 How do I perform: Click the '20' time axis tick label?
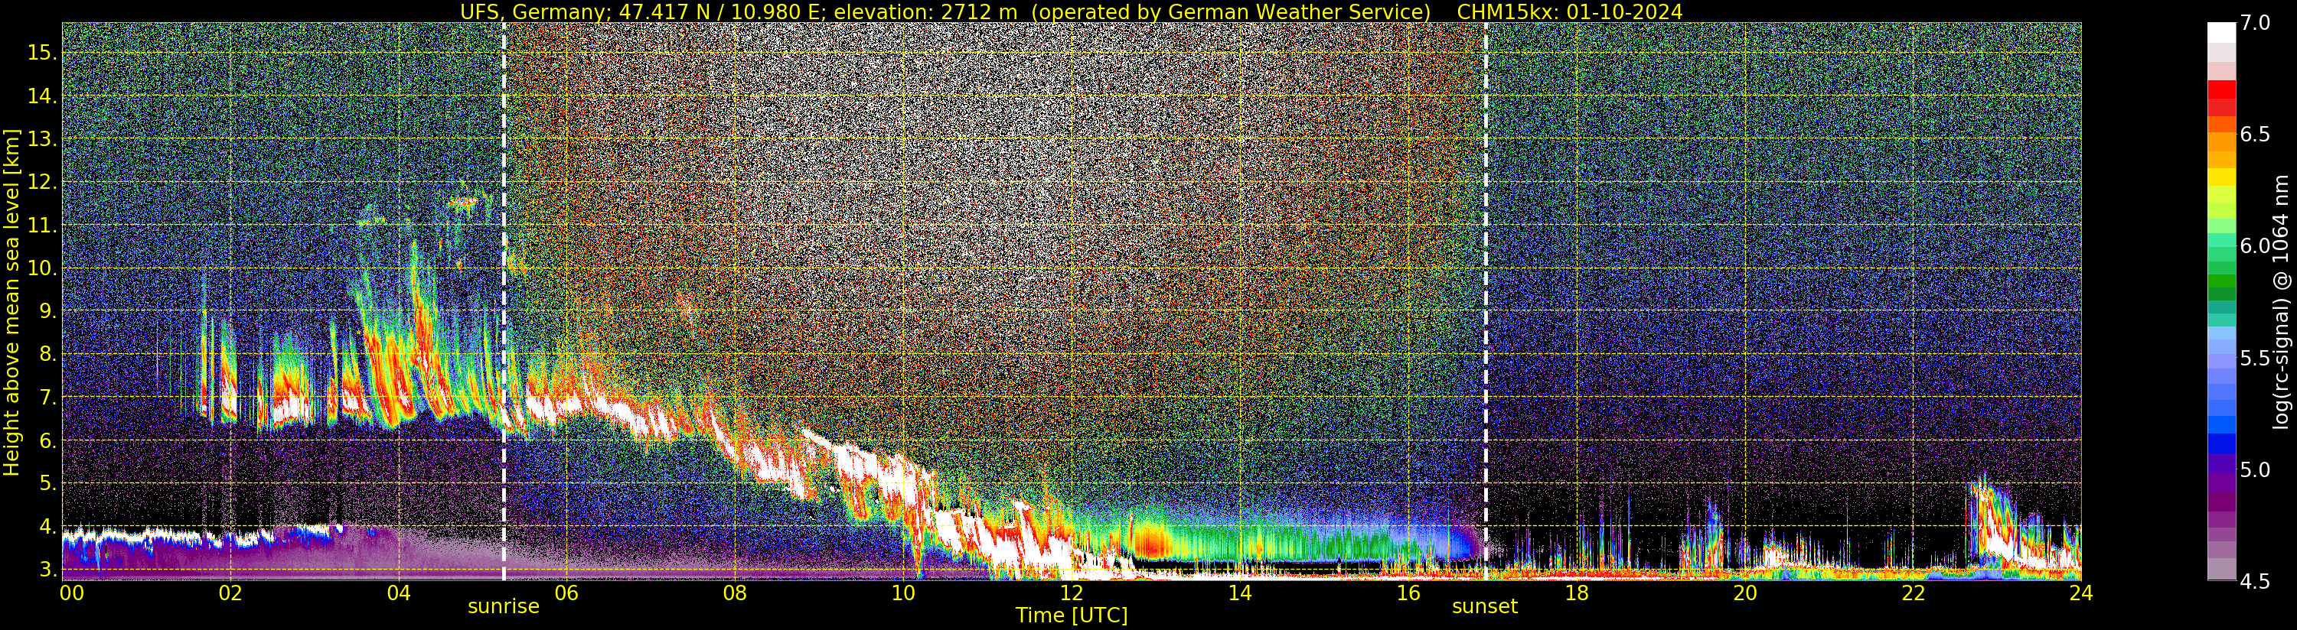pyautogui.click(x=1744, y=593)
